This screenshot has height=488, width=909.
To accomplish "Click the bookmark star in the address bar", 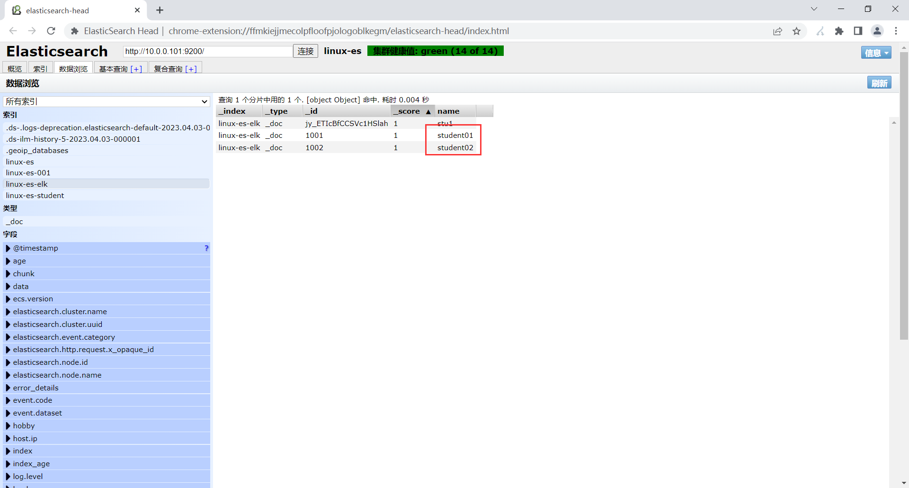I will [x=797, y=31].
